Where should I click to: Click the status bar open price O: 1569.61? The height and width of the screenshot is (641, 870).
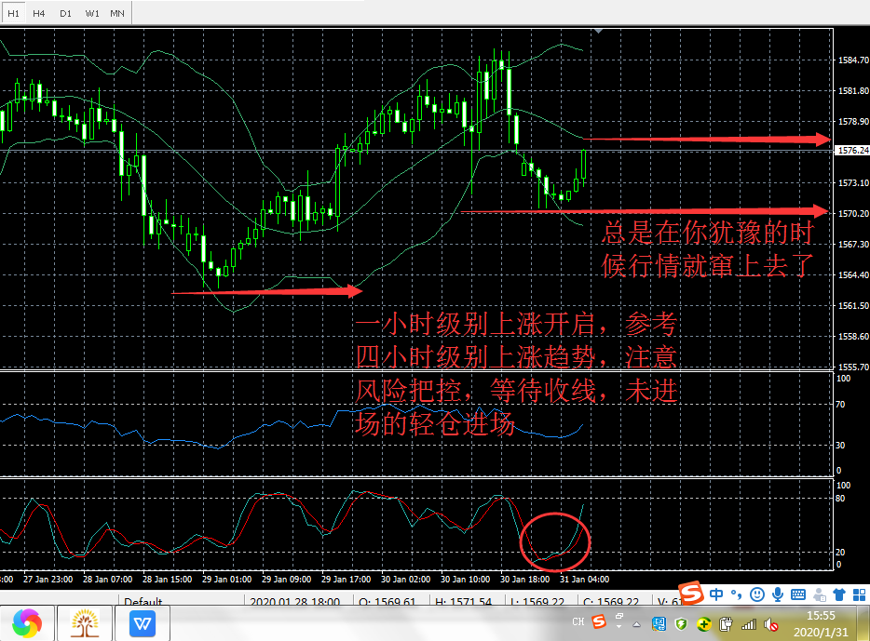click(x=387, y=602)
